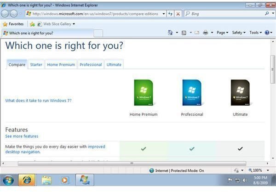Click the Windows flag taskbar program icon
Image resolution: width=276 pixels, height=192 pixels.
(x=85, y=180)
